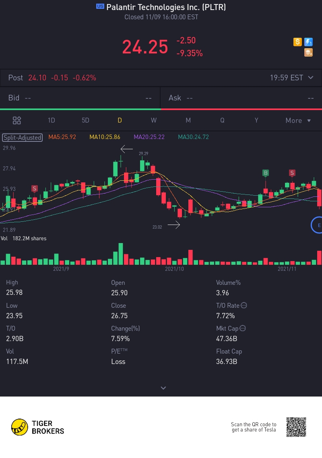Tap the 23.02 low price label on chart
Viewport: 322px width, 458px height.
click(157, 227)
